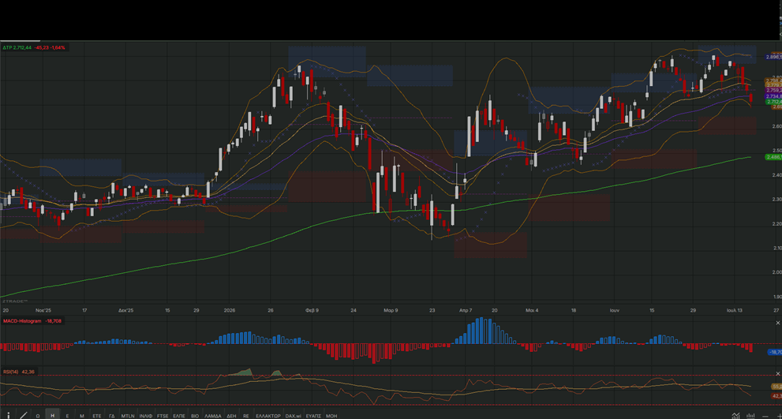Click the purple 2.734 price axis tag

click(x=773, y=96)
